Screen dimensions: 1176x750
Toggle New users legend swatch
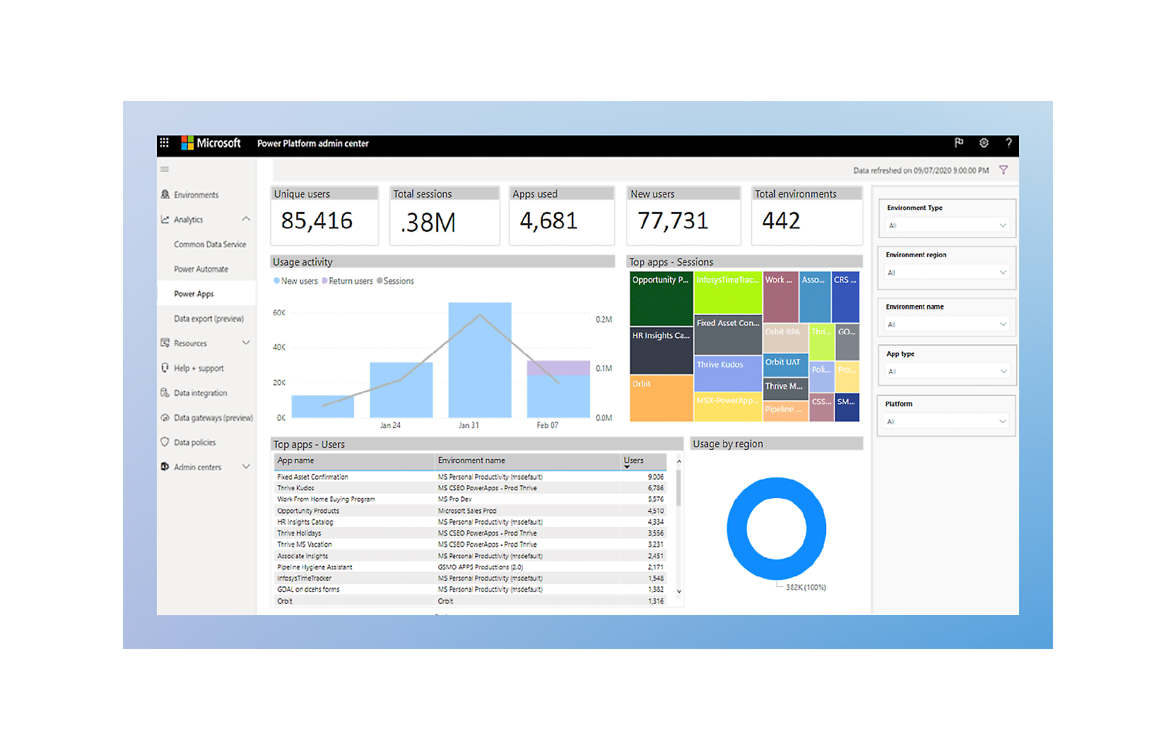point(276,281)
